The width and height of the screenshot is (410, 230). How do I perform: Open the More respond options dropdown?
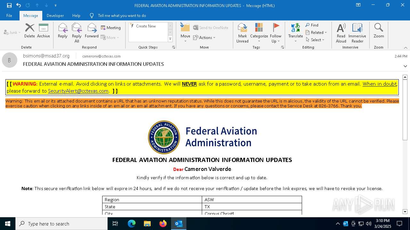click(110, 37)
